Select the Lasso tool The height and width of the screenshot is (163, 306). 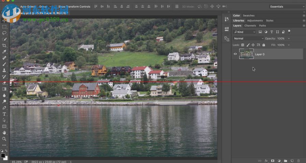(4, 33)
